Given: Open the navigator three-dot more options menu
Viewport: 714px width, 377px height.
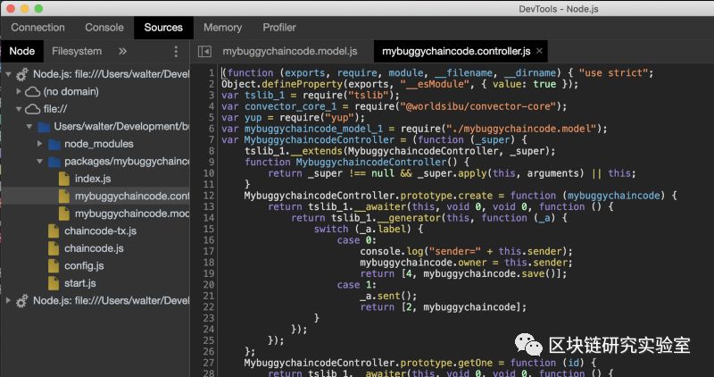Looking at the screenshot, I should coord(176,52).
